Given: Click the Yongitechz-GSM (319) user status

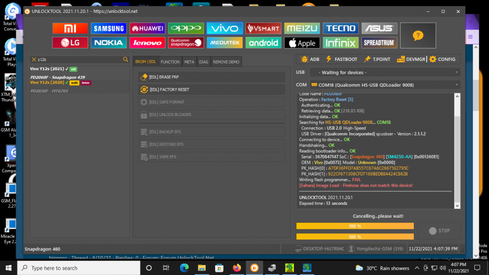Looking at the screenshot, I should pyautogui.click(x=376, y=249).
